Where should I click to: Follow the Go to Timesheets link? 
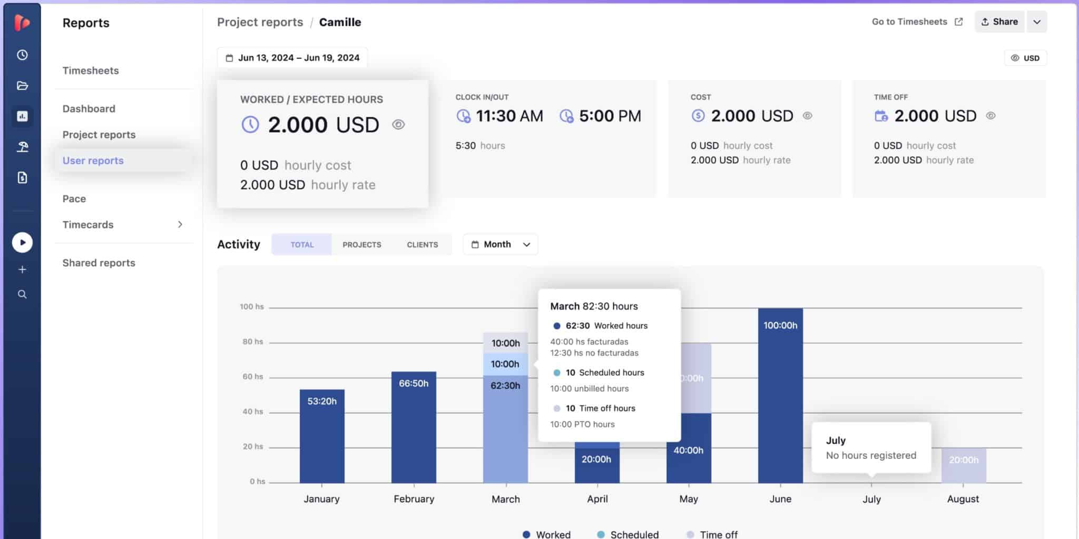(917, 22)
